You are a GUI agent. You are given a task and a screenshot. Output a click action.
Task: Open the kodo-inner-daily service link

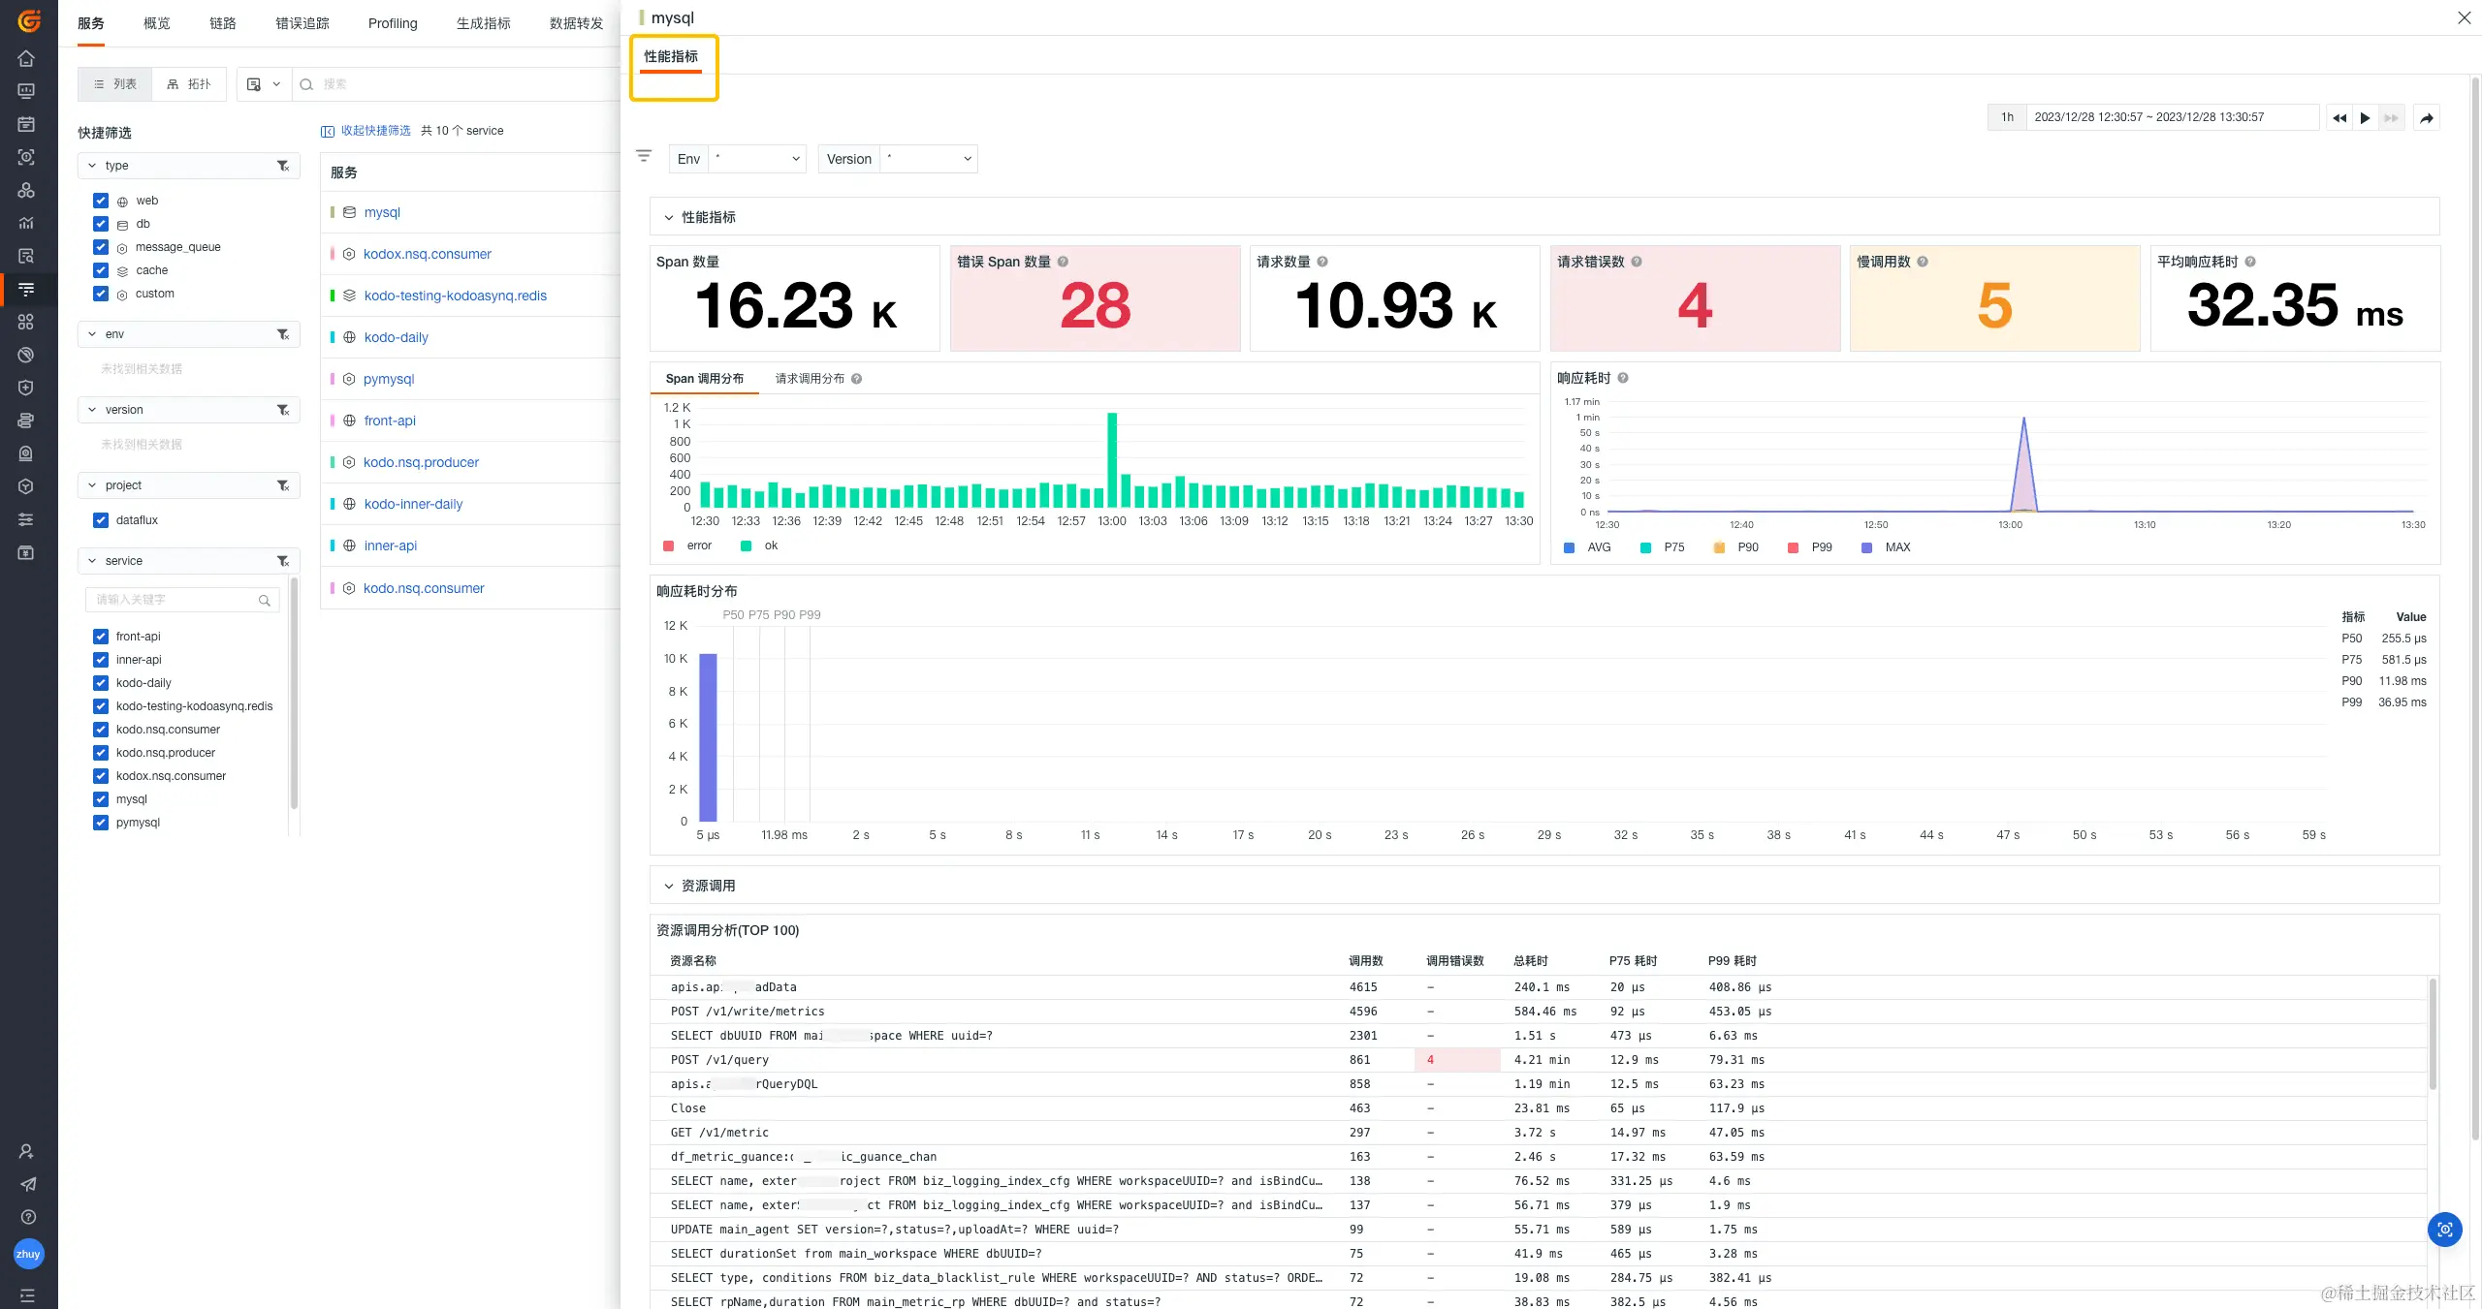pos(413,504)
